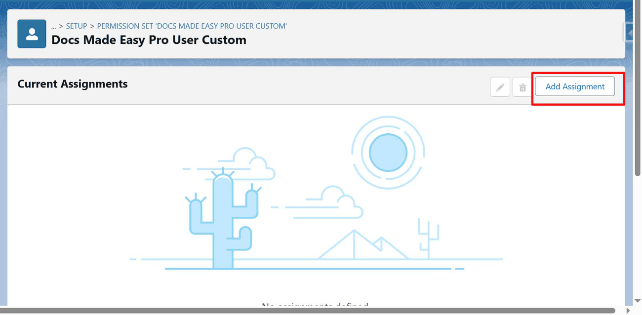
Task: Click the Current Assignments heading
Action: coord(73,84)
